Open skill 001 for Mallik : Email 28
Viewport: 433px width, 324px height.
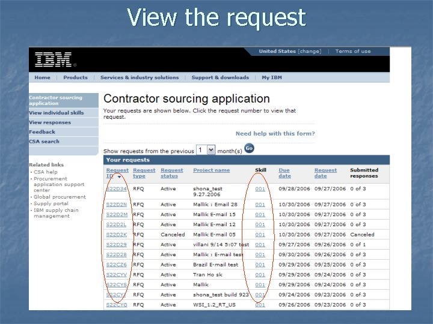[260, 205]
